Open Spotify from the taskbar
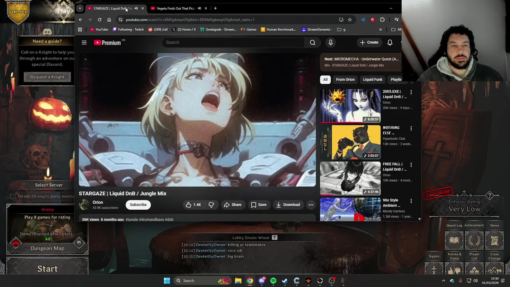Screen dimensions: 510x287 point(273,281)
